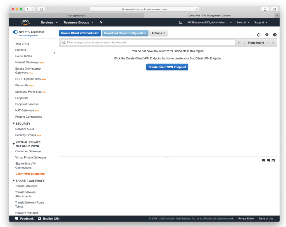Screen dimensions: 286x227
Task: Open a new Safari tab
Action: pos(277,16)
